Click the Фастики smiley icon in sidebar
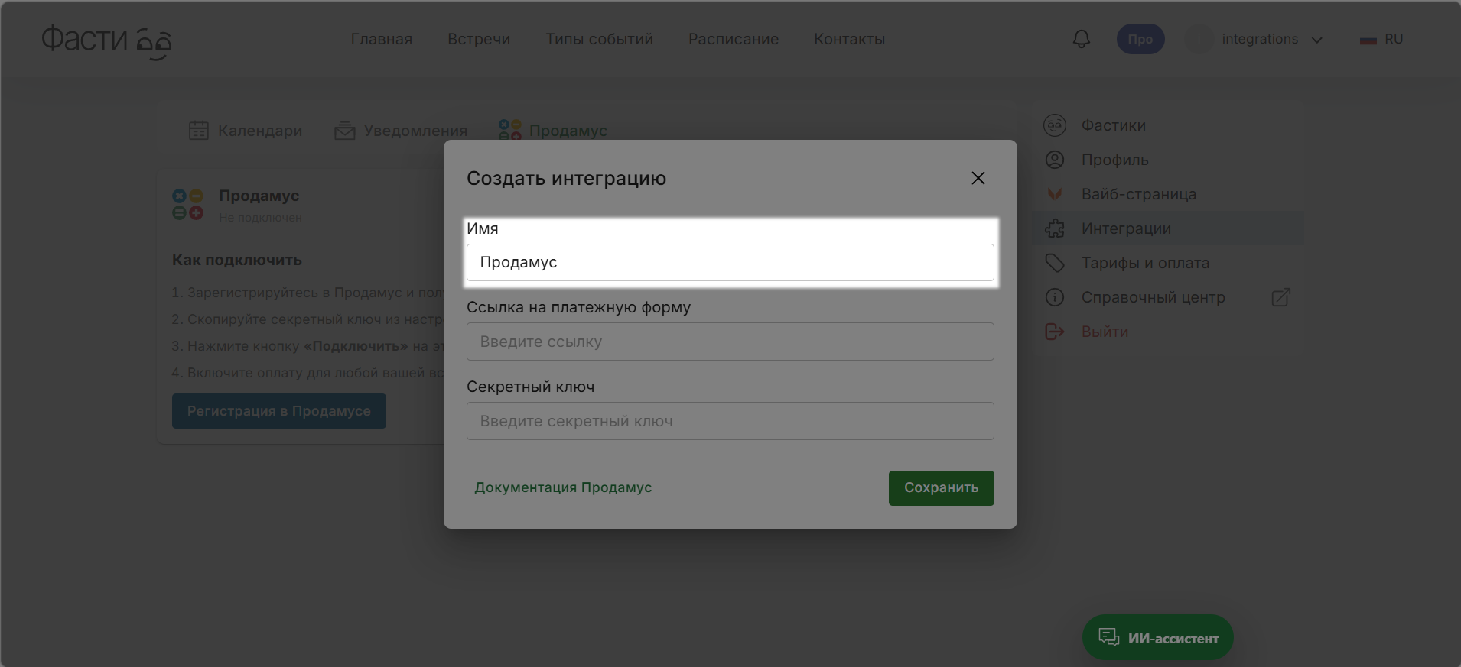Image resolution: width=1461 pixels, height=667 pixels. pyautogui.click(x=1055, y=125)
